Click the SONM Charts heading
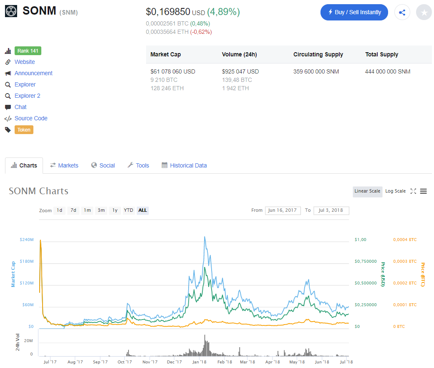 (38, 191)
